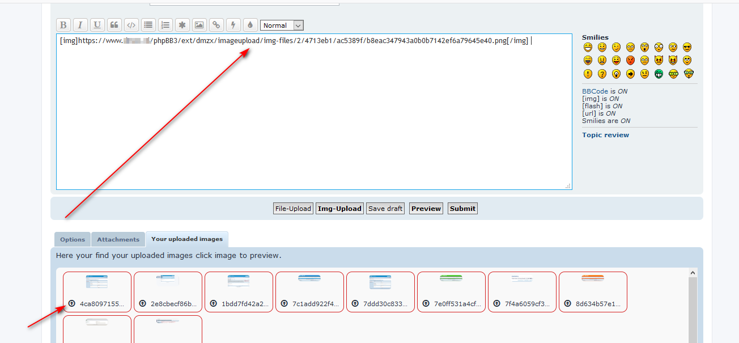Screen dimensions: 739x343
Task: Click the uploaded images panel scrollbar up arrow
Action: pyautogui.click(x=693, y=273)
